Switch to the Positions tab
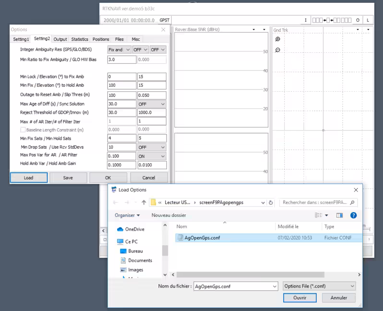 coord(101,39)
